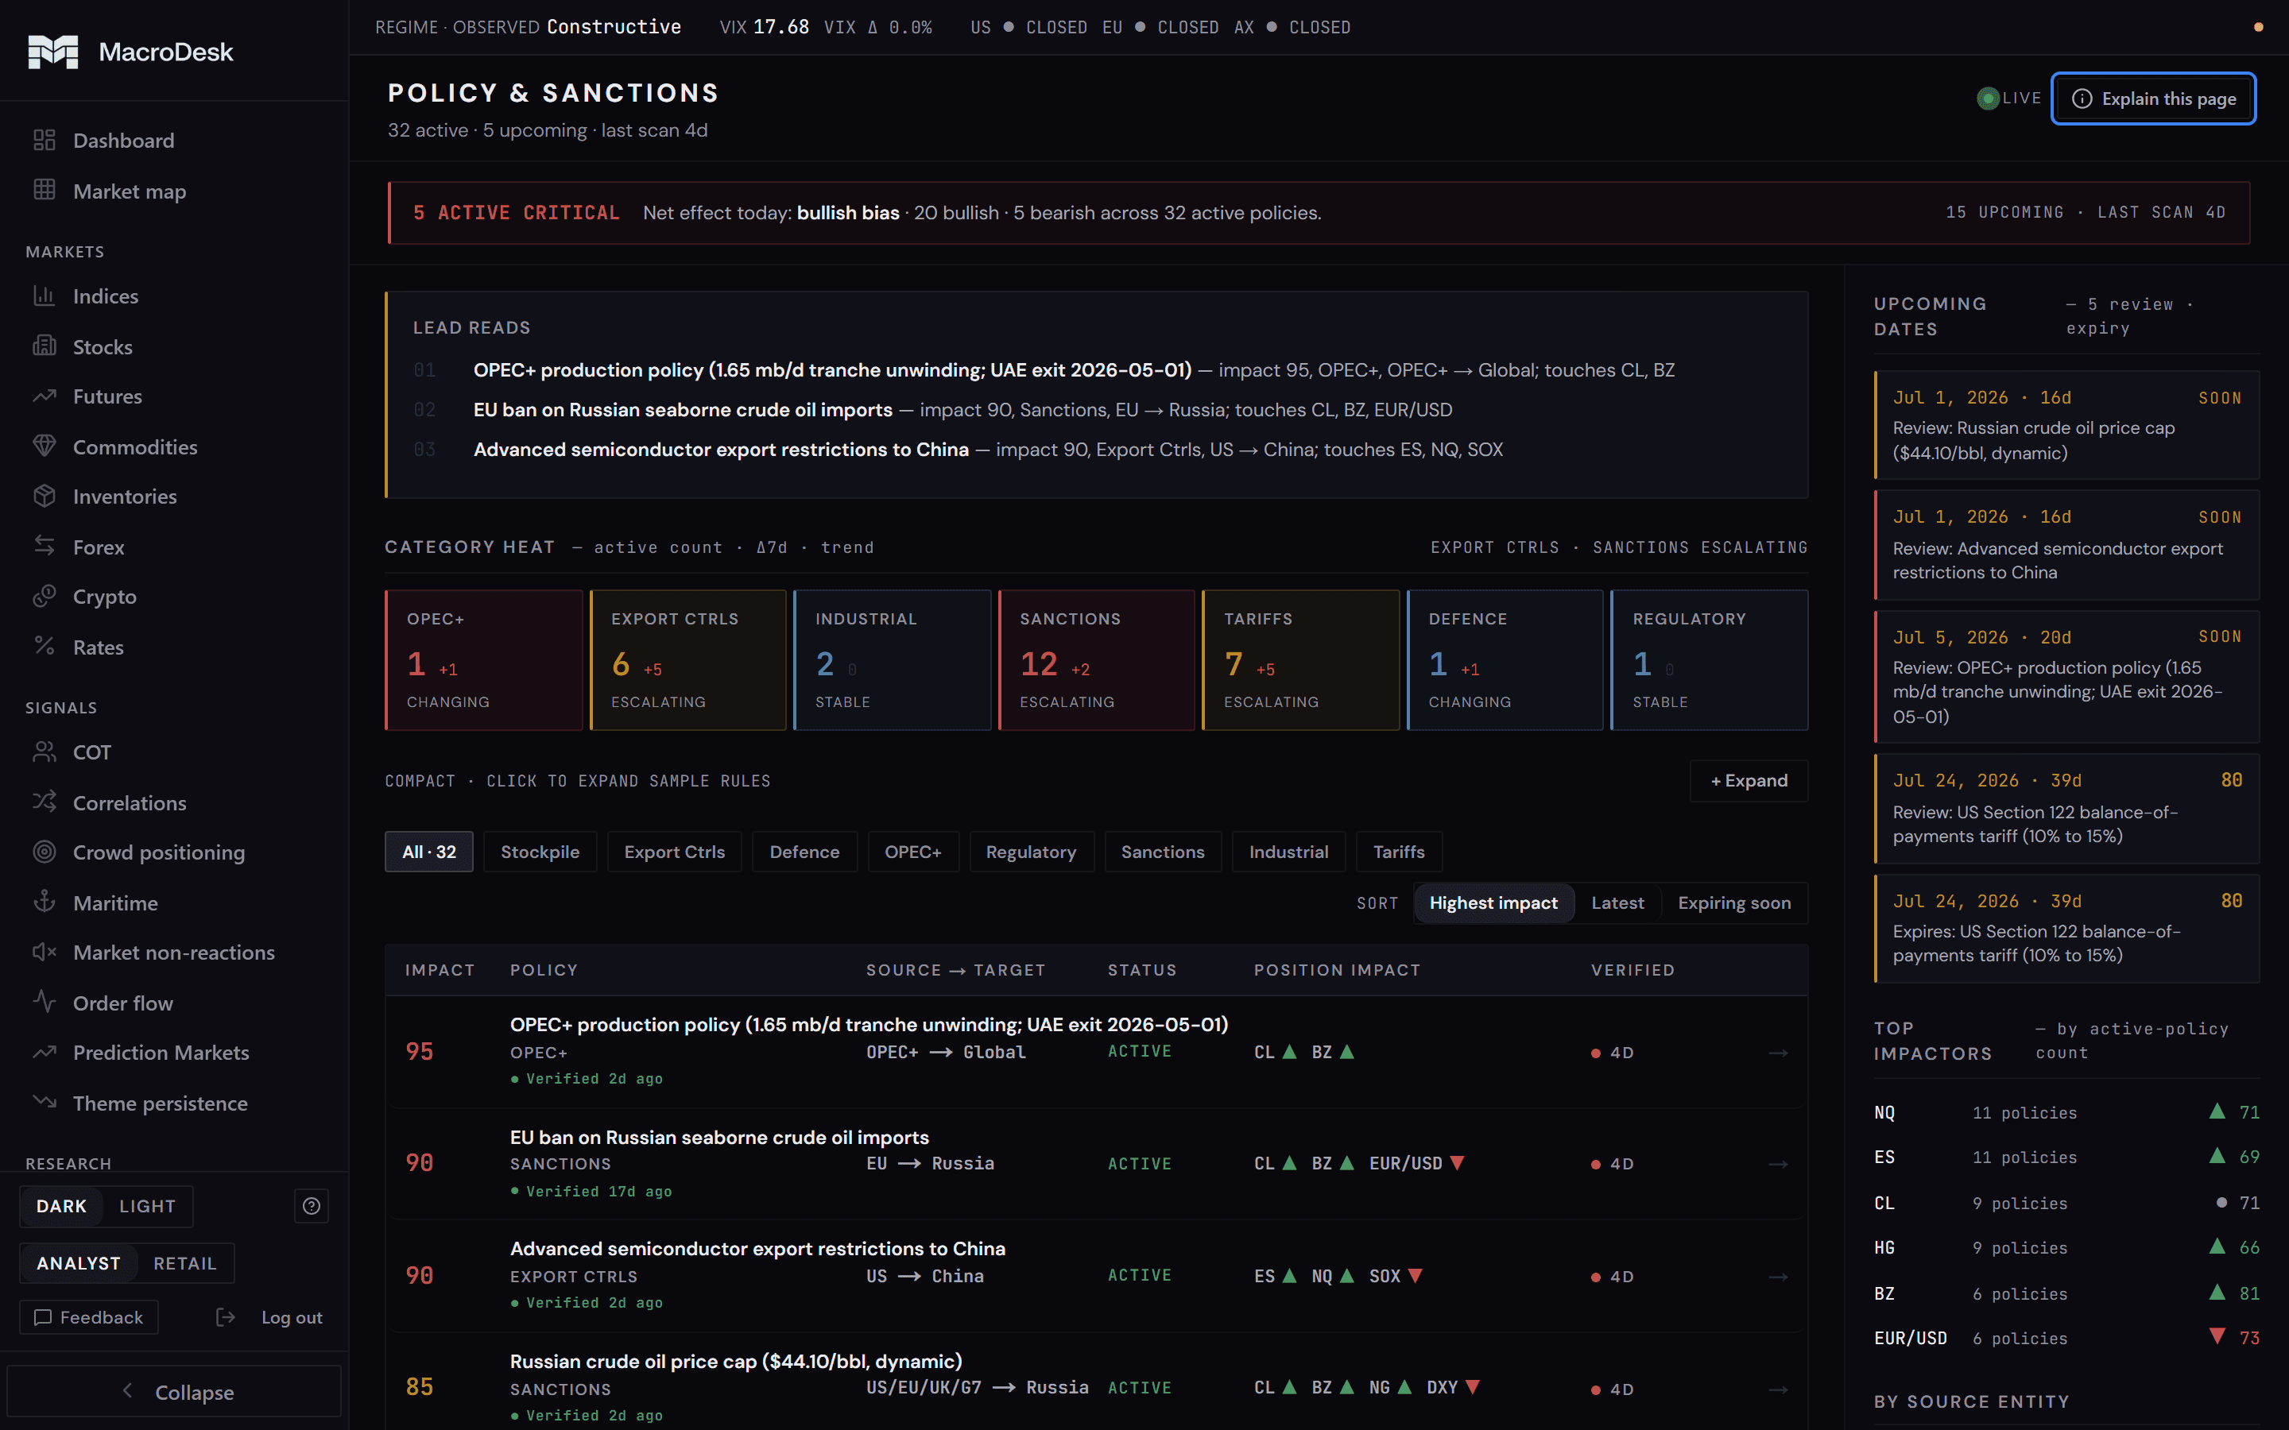The image size is (2289, 1430).
Task: Open the Commodities gem icon
Action: (x=45, y=446)
